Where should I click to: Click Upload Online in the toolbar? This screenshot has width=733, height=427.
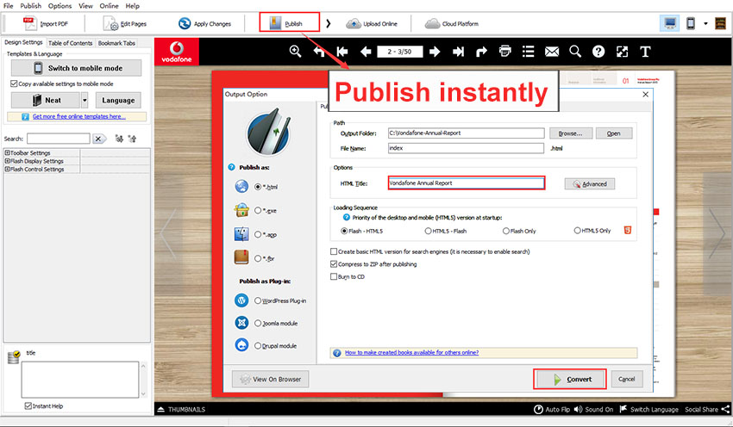[372, 23]
